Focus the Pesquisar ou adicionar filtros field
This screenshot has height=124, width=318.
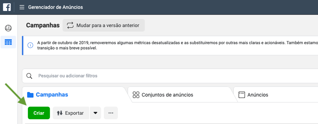pos(170,76)
